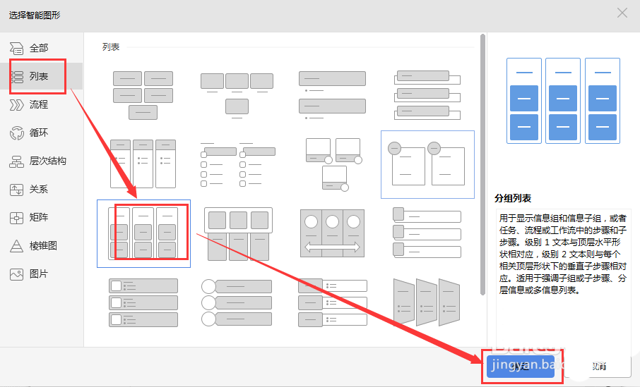Viewport: 640px width, 387px height.
Task: Click the 层次结构 org chart icon
Action: (x=16, y=161)
